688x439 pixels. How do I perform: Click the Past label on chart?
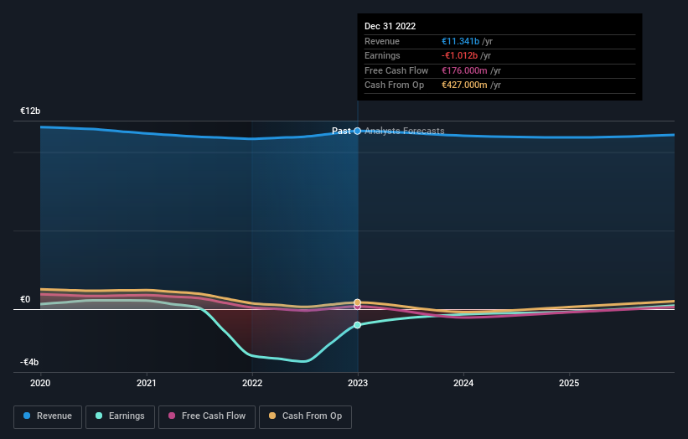341,132
